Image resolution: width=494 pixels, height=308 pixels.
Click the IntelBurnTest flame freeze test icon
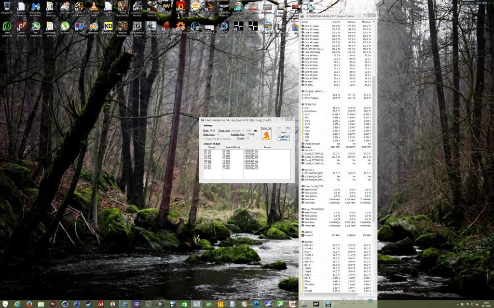(x=266, y=135)
